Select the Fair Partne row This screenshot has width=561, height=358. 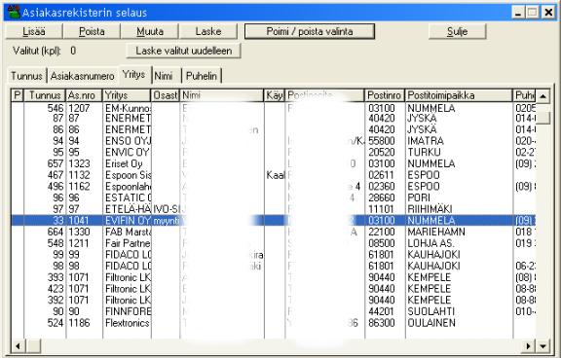coord(274,243)
